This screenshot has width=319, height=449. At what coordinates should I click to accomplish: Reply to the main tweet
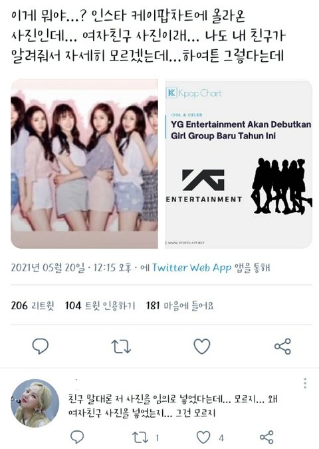pos(41,346)
